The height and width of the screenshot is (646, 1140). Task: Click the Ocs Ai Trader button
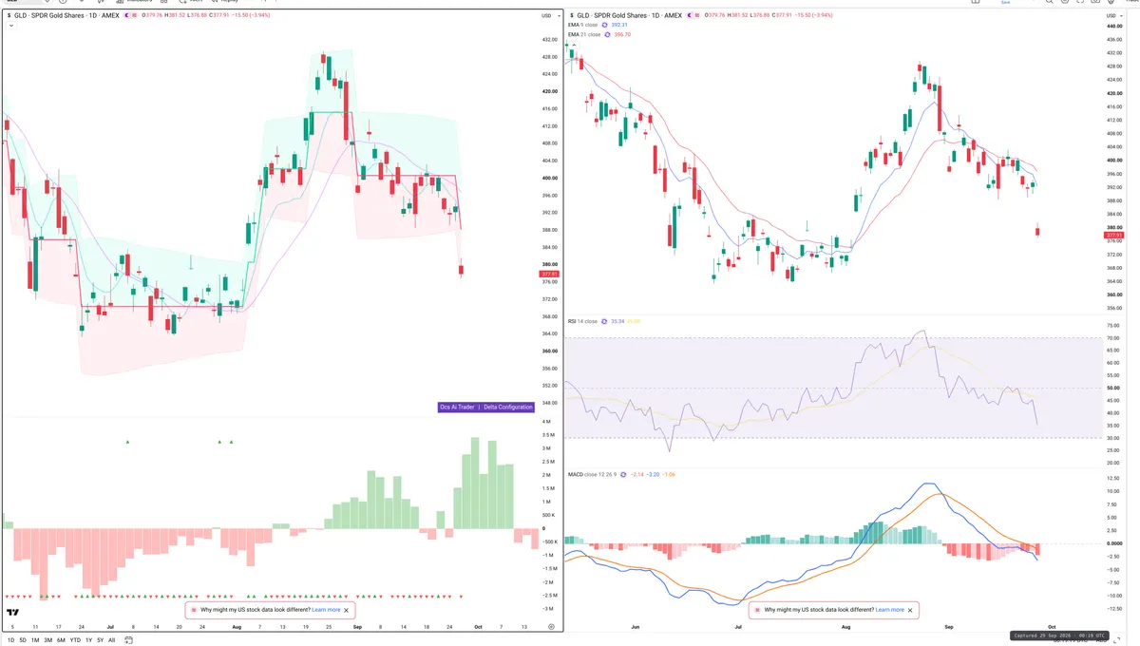(x=457, y=407)
